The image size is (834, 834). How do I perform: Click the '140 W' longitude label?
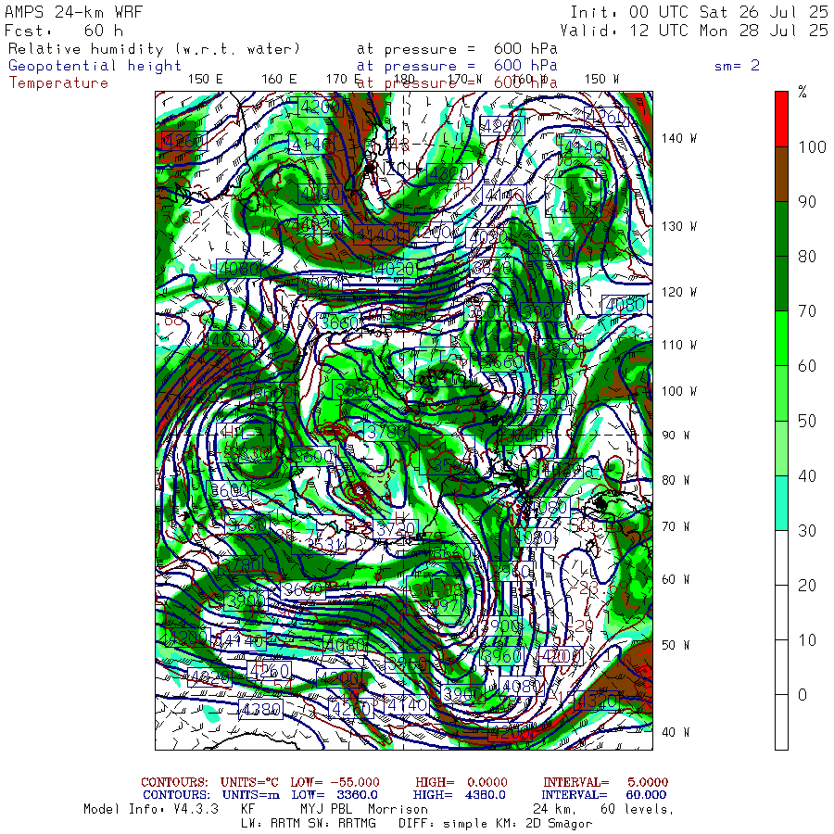678,138
